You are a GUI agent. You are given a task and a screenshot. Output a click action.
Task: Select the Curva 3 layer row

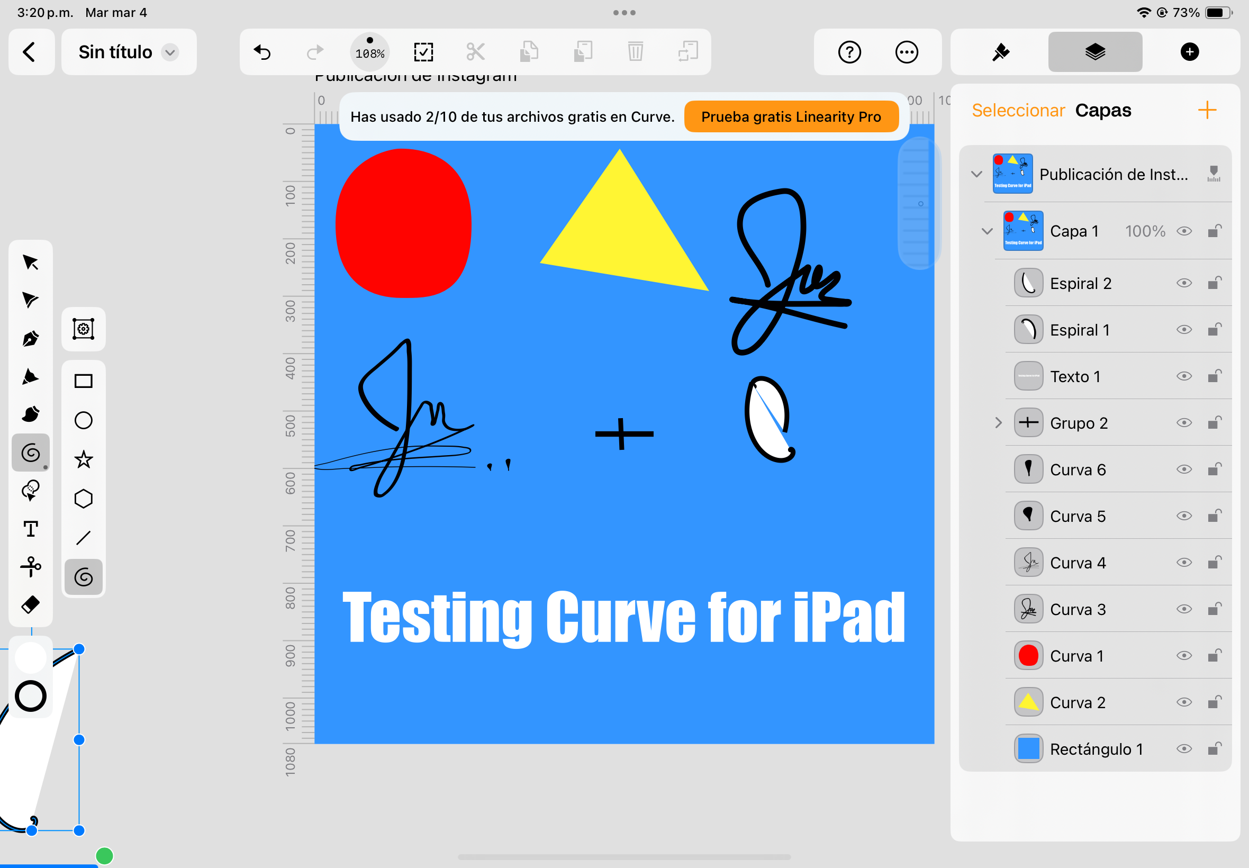click(x=1118, y=609)
